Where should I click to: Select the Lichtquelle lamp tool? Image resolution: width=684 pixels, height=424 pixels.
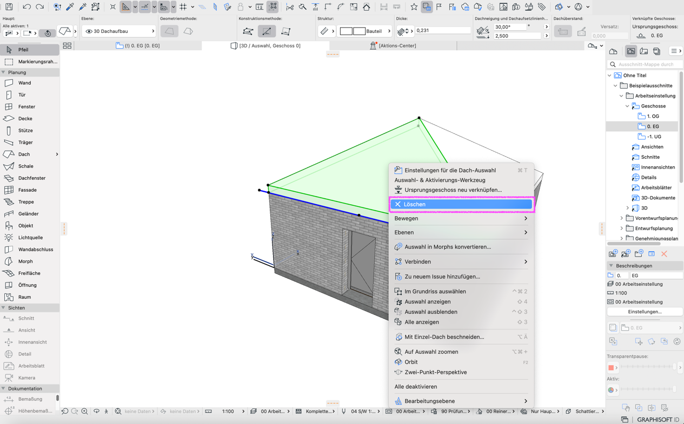click(x=30, y=238)
